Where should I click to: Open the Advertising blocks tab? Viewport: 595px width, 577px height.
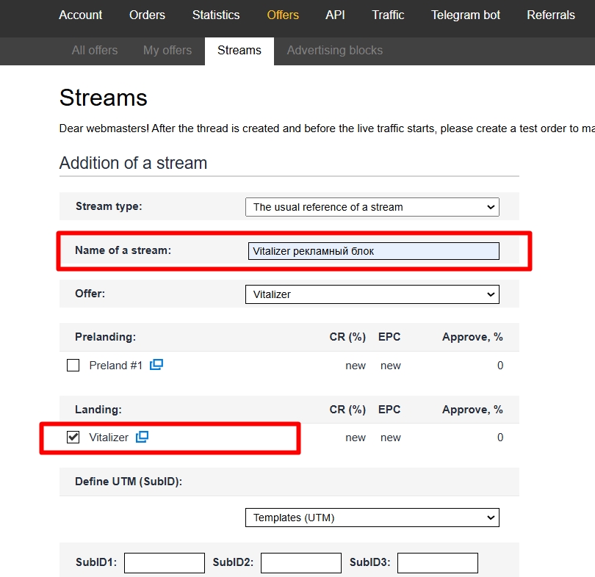click(x=335, y=51)
